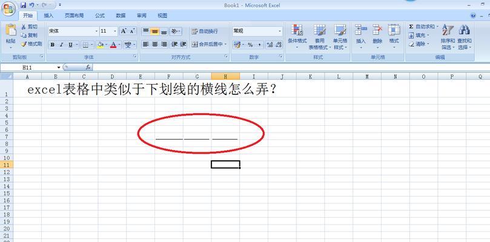This screenshot has width=490, height=242.
Task: Toggle bold formatting
Action: coord(53,45)
